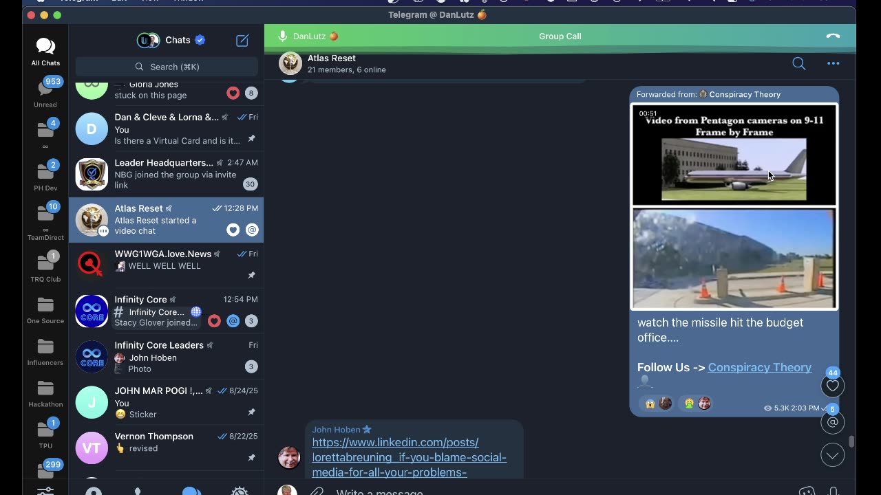This screenshot has height=495, width=881.
Task: Open the Infinity Core chat
Action: click(166, 311)
